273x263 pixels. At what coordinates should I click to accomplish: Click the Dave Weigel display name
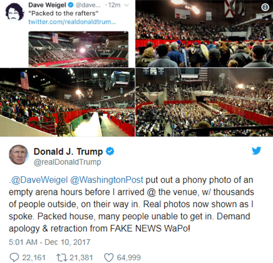coord(47,5)
